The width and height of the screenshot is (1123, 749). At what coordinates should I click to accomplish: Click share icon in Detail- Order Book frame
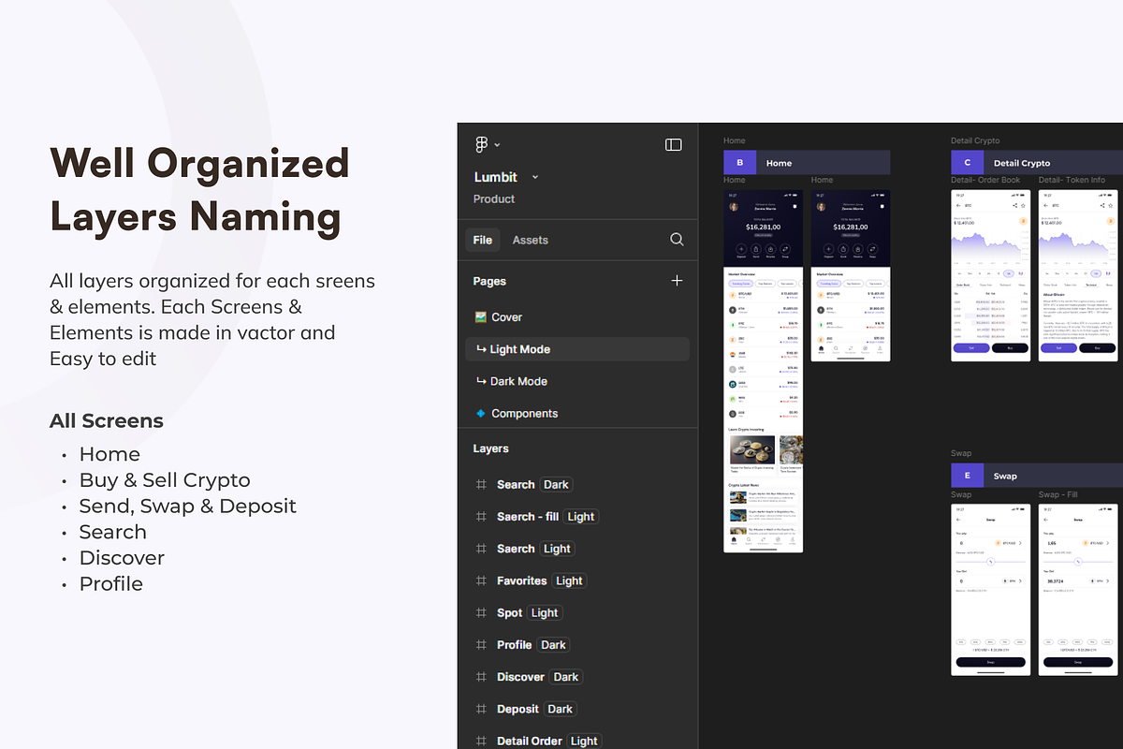[1015, 205]
